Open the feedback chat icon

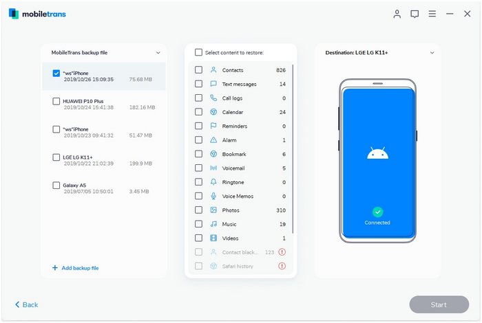coord(415,14)
